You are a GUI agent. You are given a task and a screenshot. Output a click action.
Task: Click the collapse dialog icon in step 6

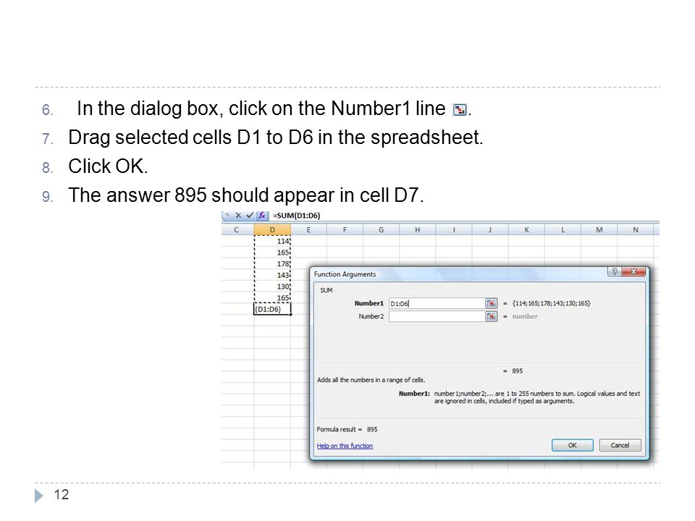pyautogui.click(x=460, y=109)
